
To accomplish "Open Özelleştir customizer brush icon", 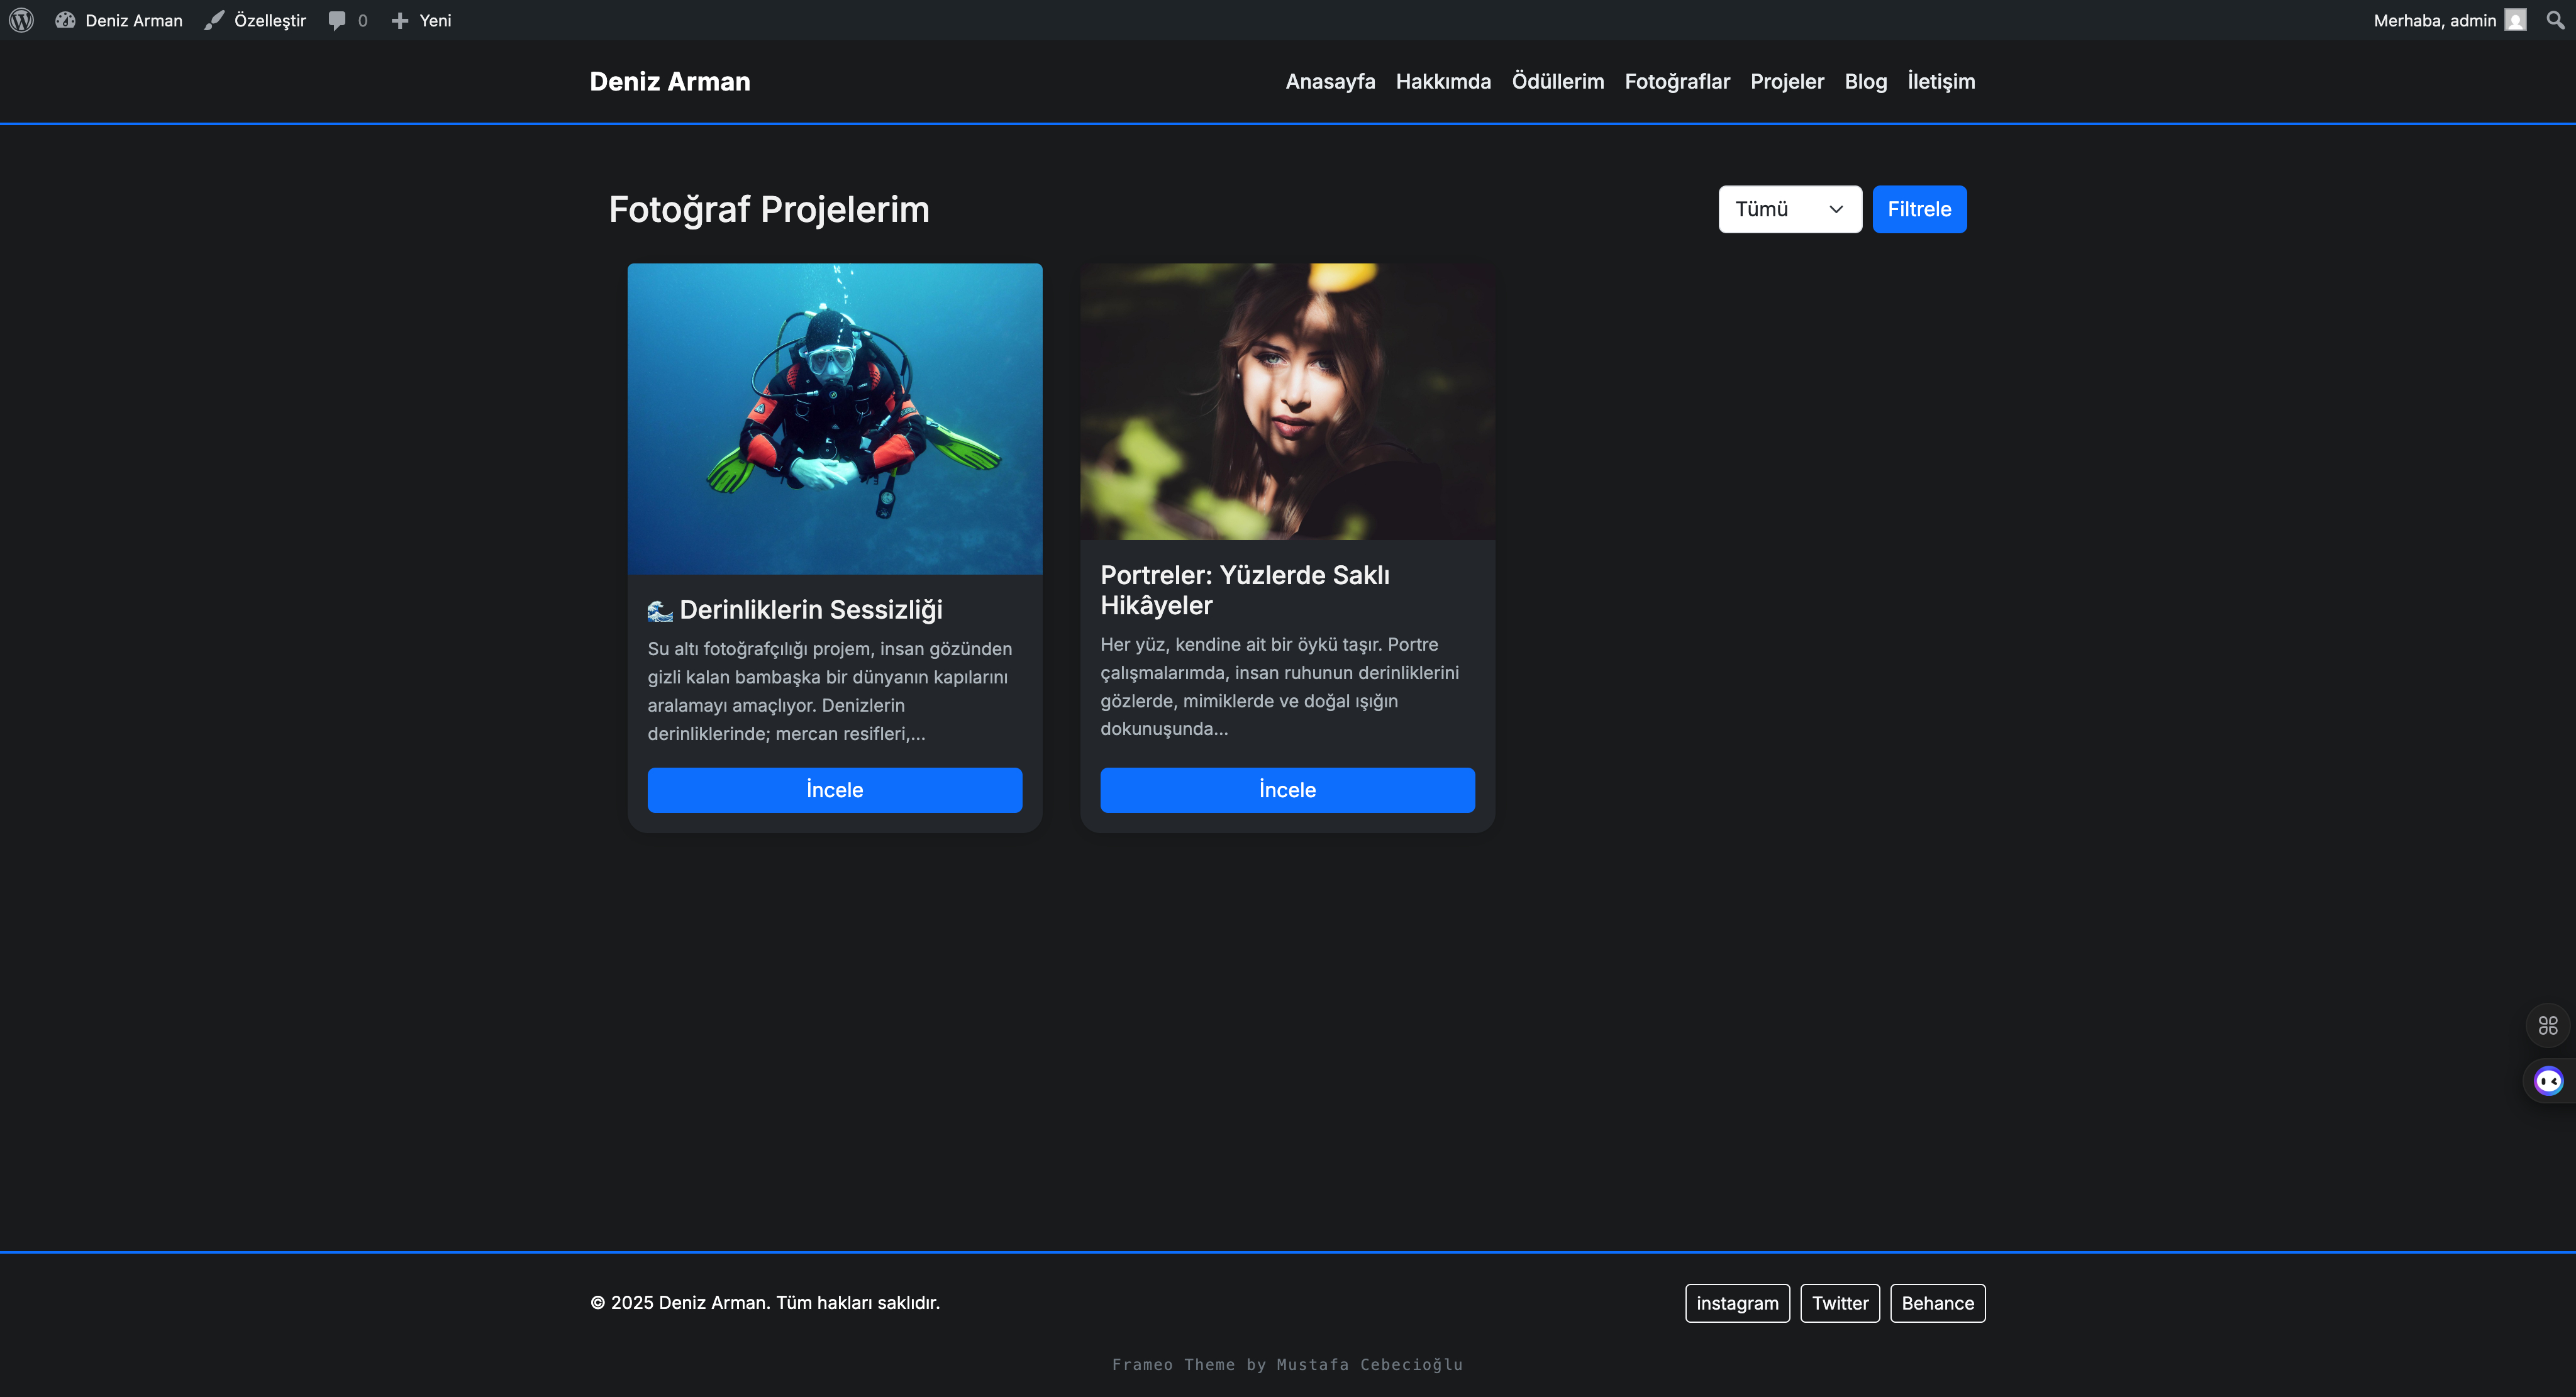I will [x=214, y=20].
